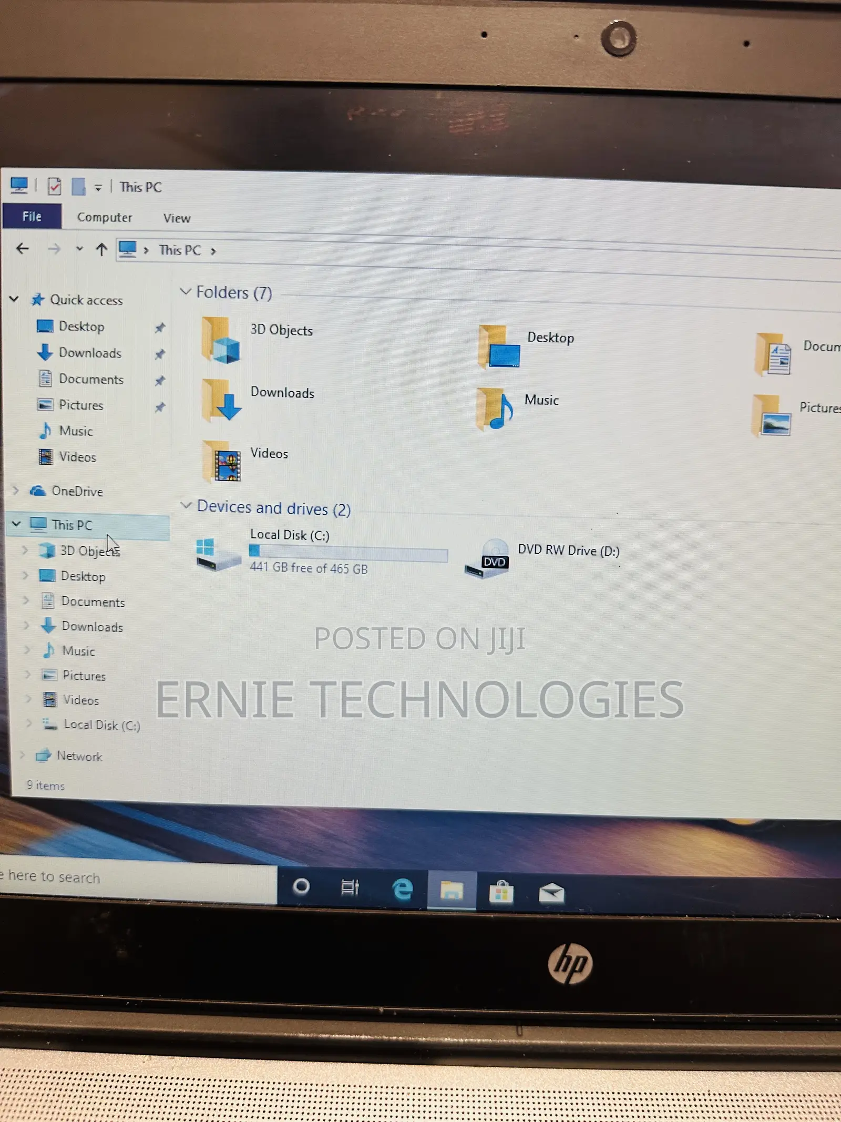Expand 3D Objects under This PC
Screen dimensions: 841x1122
pyautogui.click(x=24, y=549)
